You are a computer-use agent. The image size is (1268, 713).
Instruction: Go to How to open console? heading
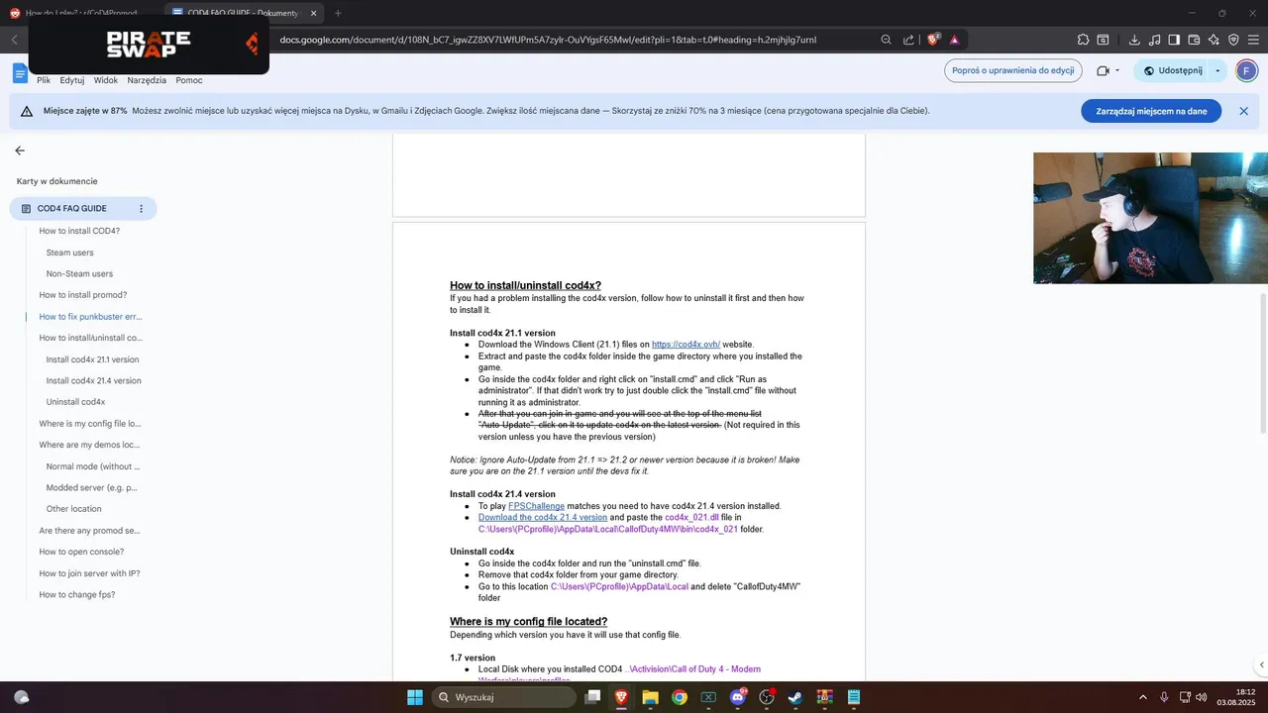pos(81,552)
